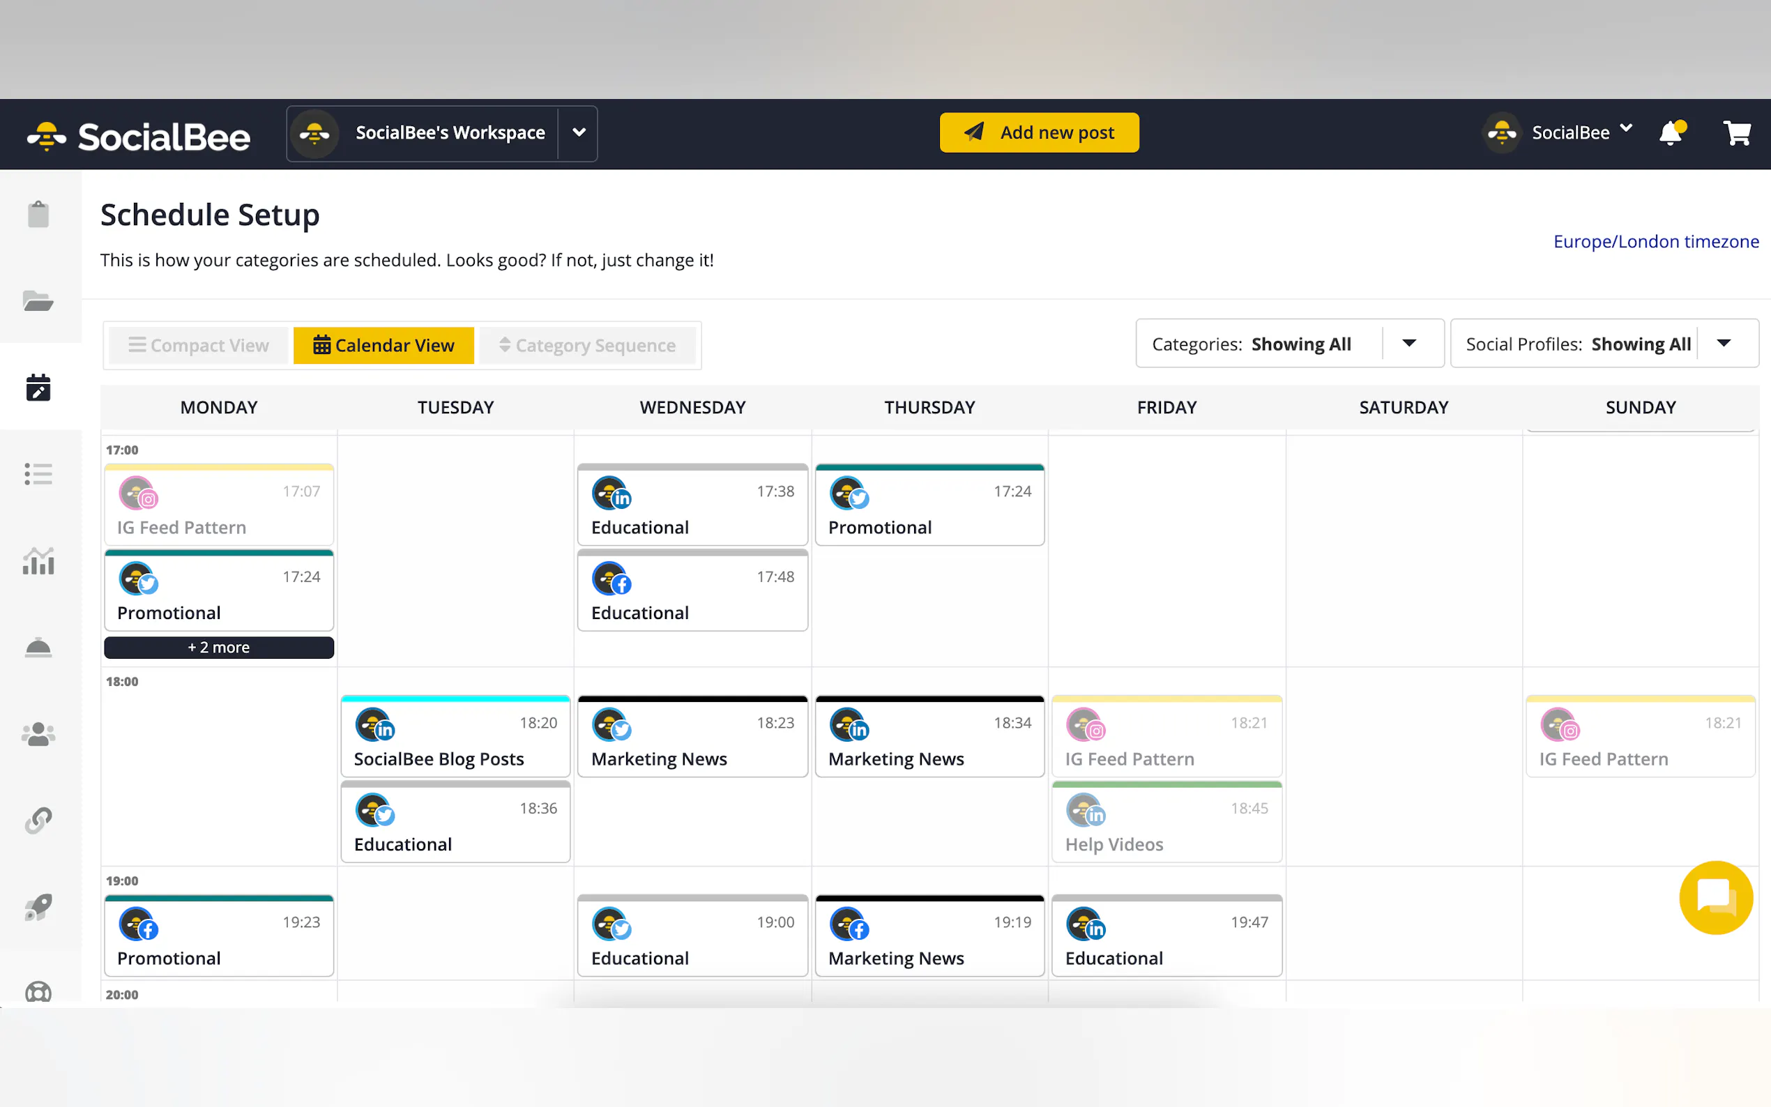Open the folder icon in sidebar
This screenshot has height=1107, width=1771.
[38, 301]
